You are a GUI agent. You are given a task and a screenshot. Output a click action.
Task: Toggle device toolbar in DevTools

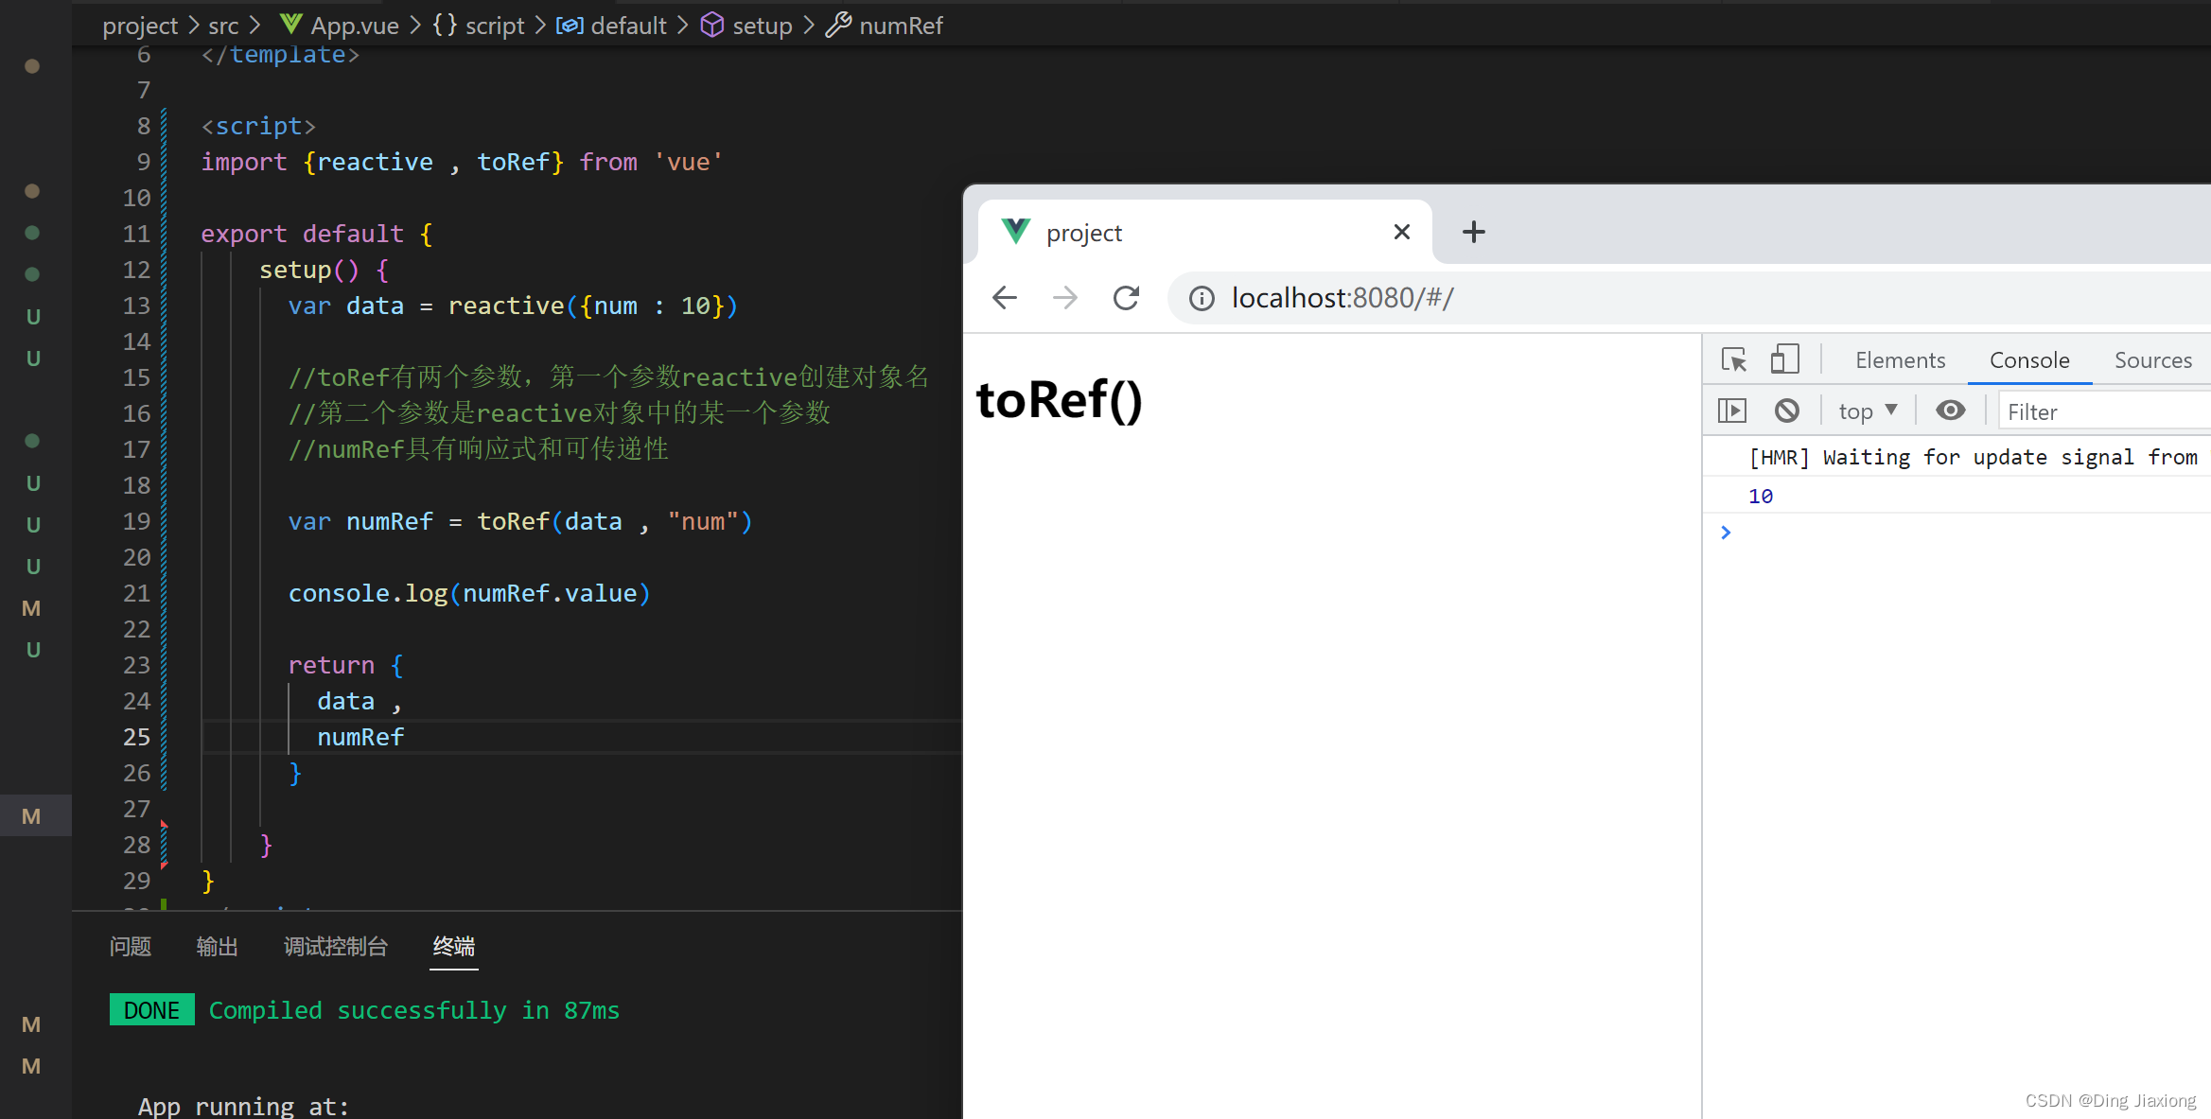pos(1784,359)
